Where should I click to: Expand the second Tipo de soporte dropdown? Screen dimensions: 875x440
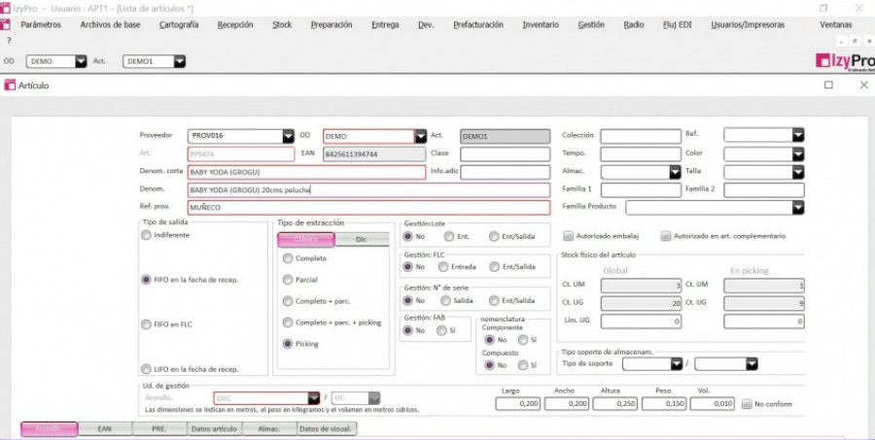pyautogui.click(x=752, y=364)
